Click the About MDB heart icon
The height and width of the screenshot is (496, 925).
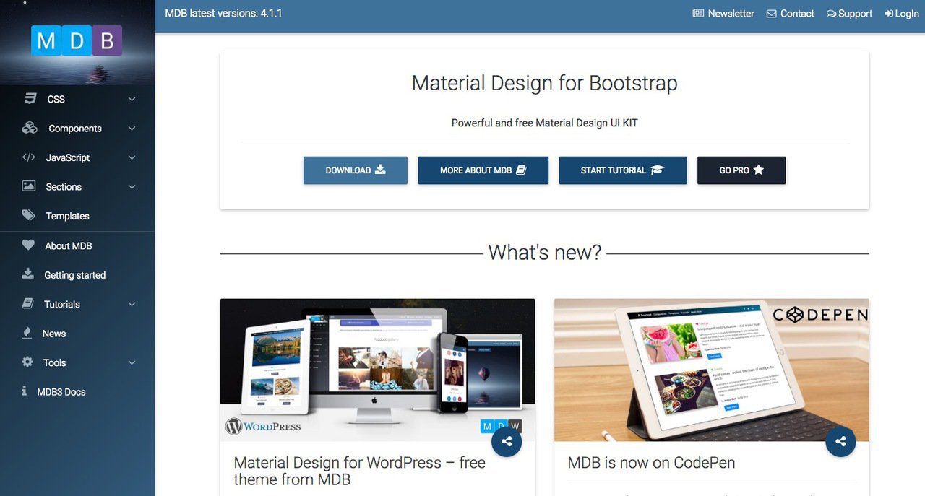pos(28,245)
